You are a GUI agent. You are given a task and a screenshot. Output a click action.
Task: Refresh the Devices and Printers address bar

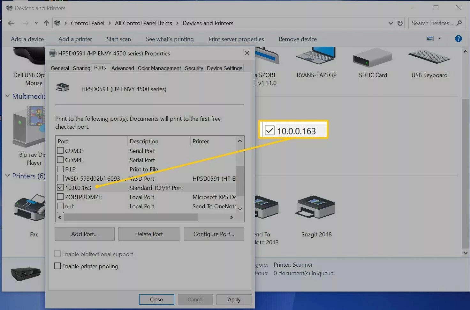pyautogui.click(x=400, y=23)
